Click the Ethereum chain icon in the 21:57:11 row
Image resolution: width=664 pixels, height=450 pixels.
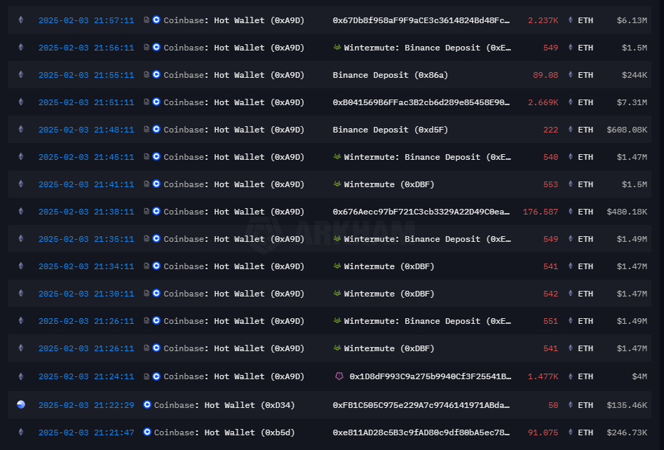click(x=20, y=20)
